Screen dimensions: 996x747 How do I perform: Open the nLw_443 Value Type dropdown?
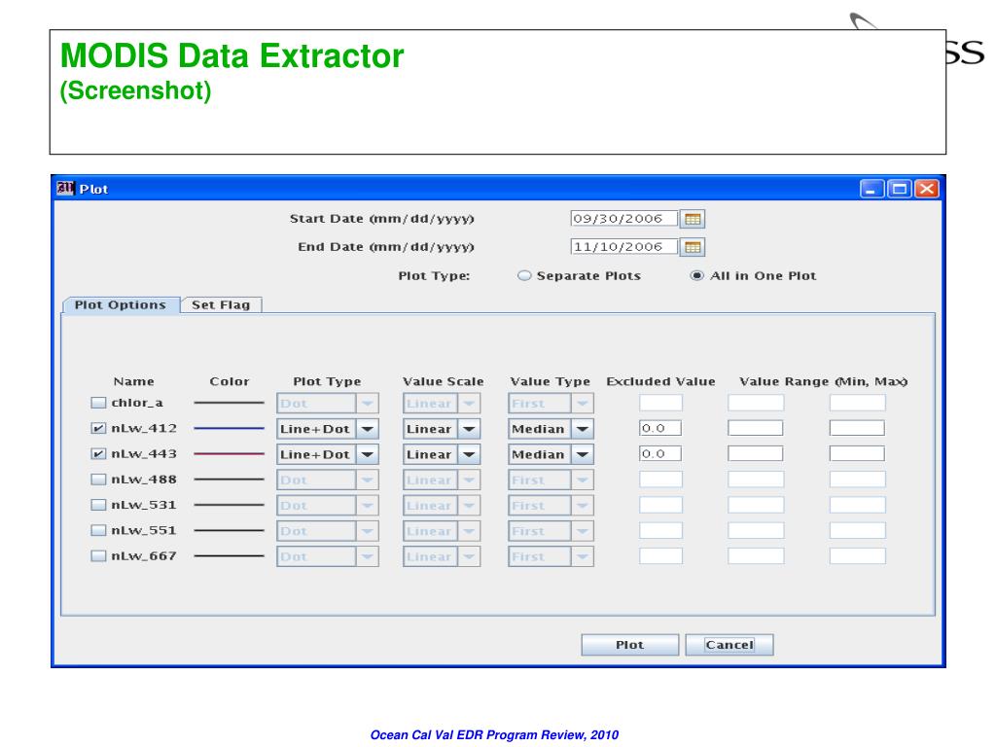(x=551, y=454)
